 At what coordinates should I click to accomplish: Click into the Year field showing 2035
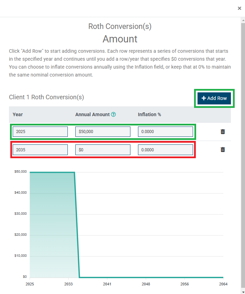coord(40,150)
